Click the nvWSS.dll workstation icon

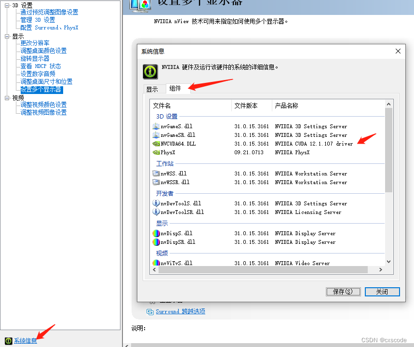tap(156, 173)
